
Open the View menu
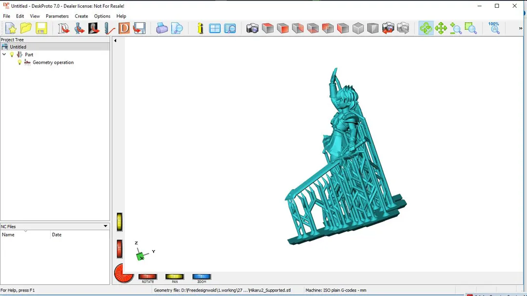pyautogui.click(x=35, y=16)
